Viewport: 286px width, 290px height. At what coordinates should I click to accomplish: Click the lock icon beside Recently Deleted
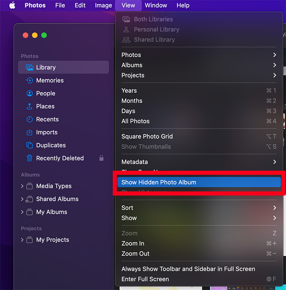click(102, 158)
